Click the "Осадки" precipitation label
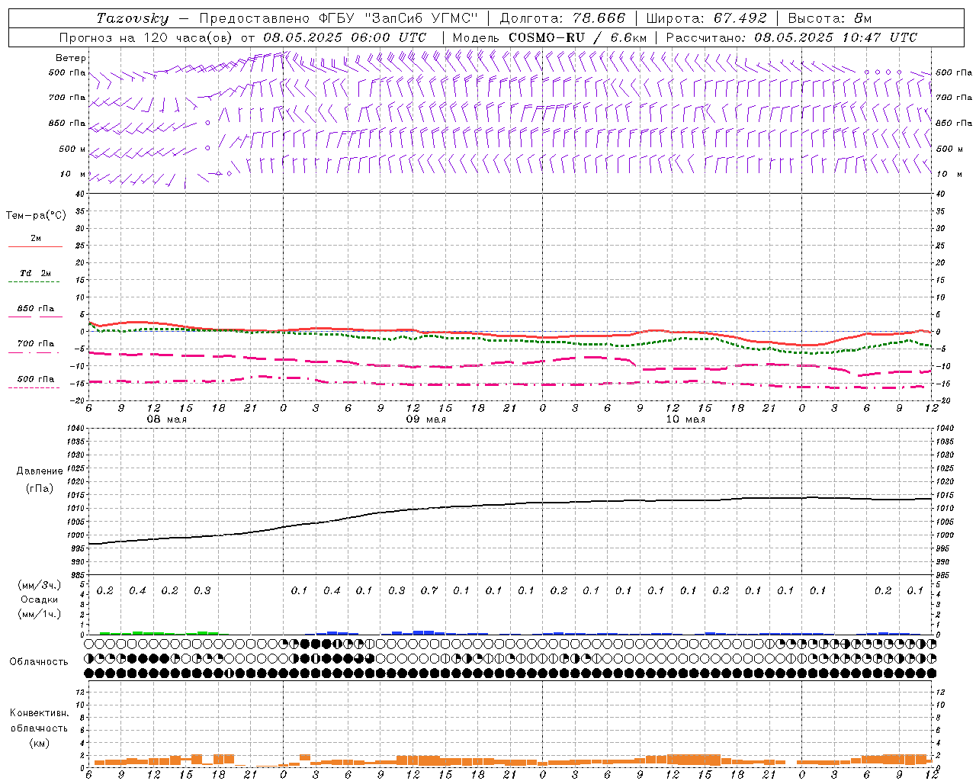This screenshot has width=976, height=781. point(40,599)
